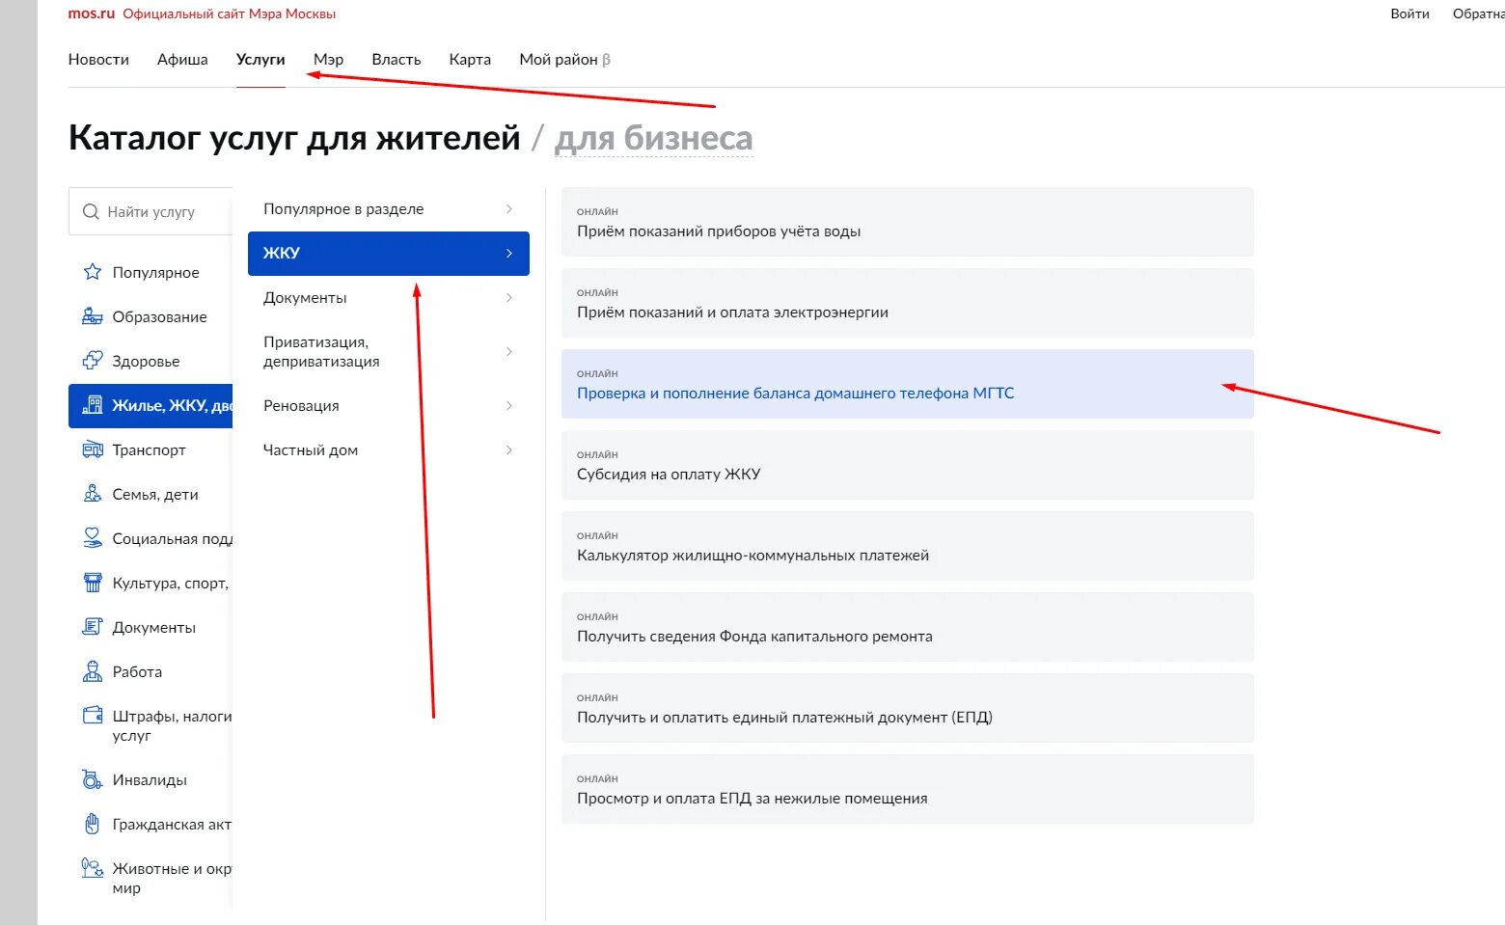Click the magnifier icon in search field
This screenshot has width=1505, height=925.
click(x=91, y=211)
